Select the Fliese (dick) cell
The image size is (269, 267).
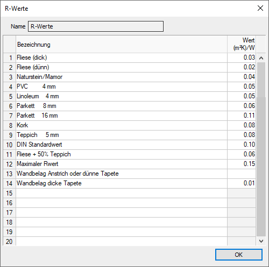(122, 57)
